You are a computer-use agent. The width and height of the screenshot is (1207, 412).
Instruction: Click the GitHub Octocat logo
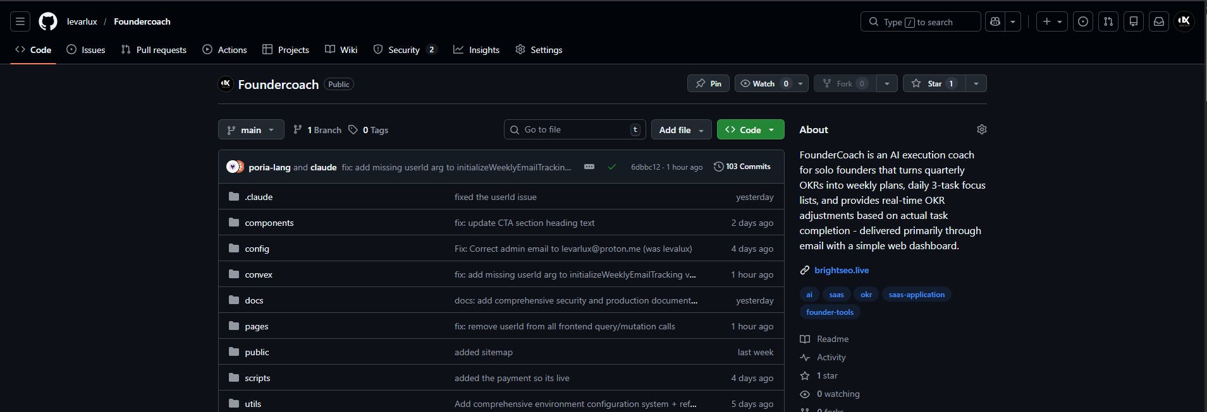click(48, 21)
